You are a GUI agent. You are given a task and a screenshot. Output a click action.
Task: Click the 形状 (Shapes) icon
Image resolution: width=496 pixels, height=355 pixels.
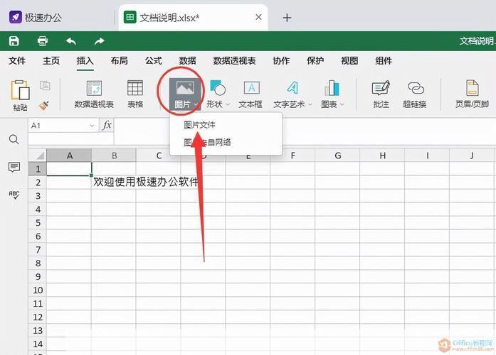(x=218, y=88)
